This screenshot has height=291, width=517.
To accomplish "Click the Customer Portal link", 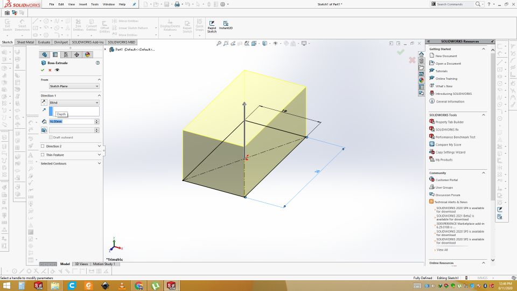I will 446,180.
